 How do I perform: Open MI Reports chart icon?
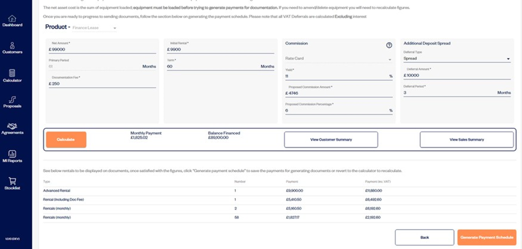(12, 154)
